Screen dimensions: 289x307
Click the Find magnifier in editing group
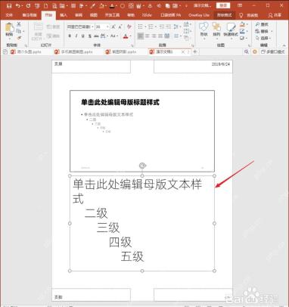pos(257,24)
